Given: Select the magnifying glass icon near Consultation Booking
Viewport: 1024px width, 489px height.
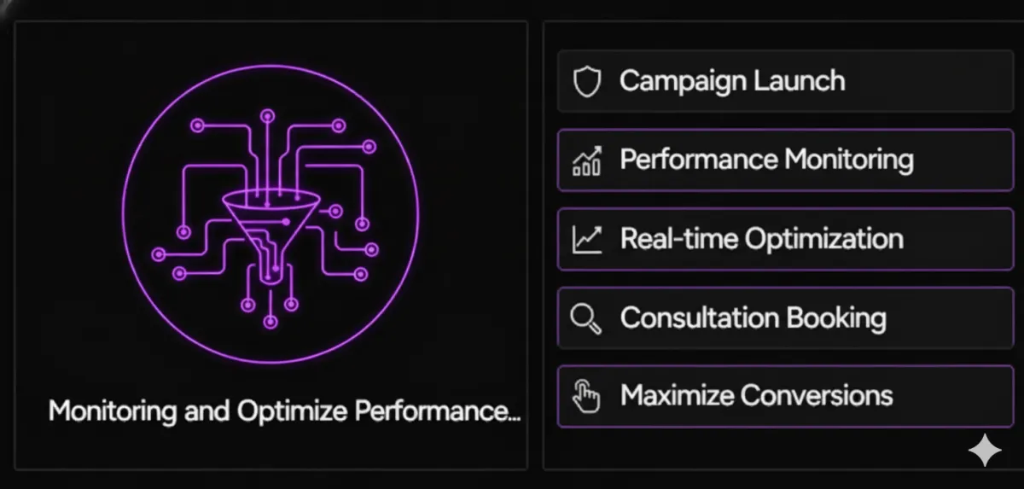Looking at the screenshot, I should pos(586,318).
